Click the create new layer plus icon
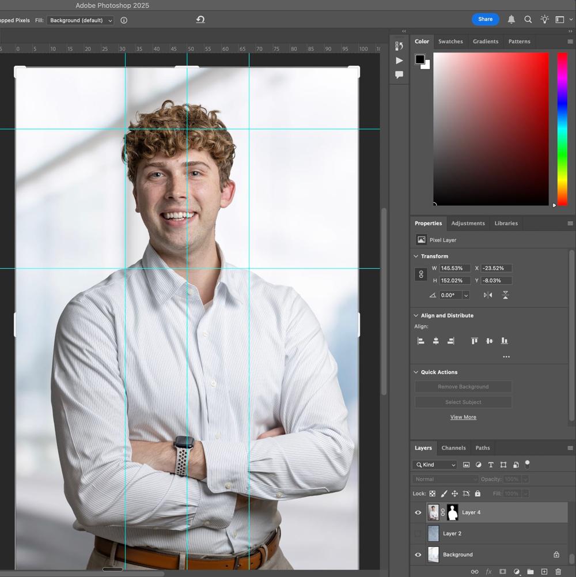 point(544,571)
